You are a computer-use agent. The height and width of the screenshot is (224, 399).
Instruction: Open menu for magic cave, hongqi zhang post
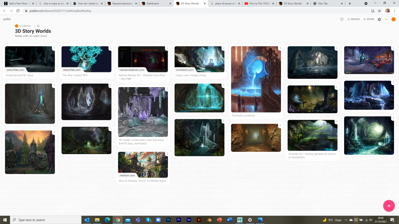tap(223, 48)
